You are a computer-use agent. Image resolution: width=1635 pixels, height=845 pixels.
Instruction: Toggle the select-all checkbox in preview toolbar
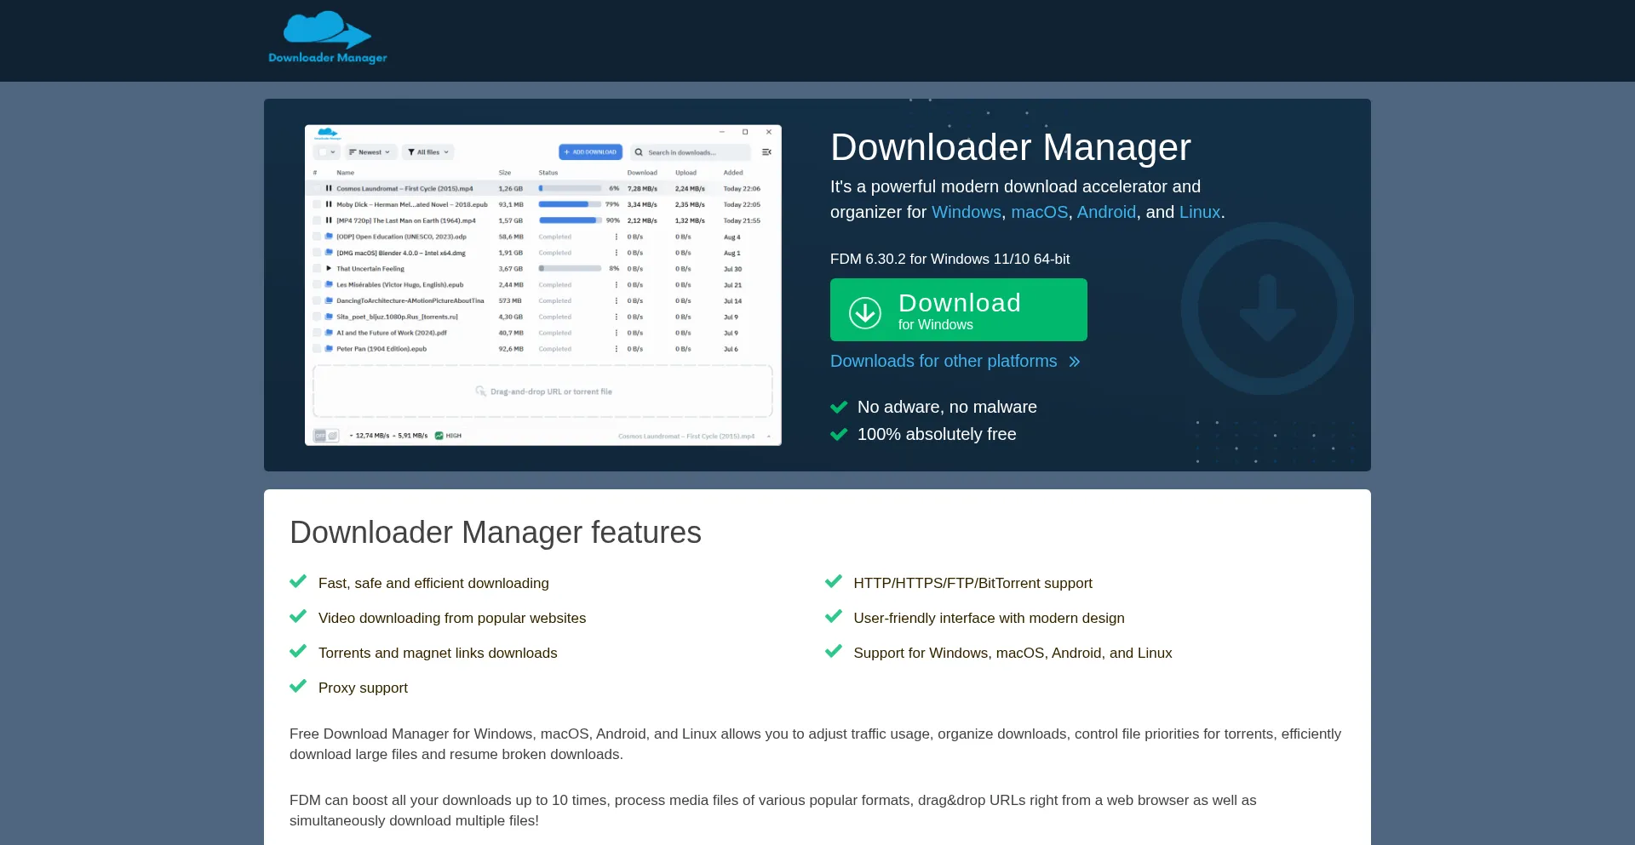coord(323,152)
